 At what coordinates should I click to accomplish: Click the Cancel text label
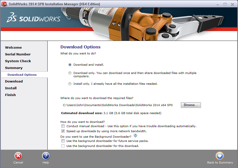tap(18, 162)
